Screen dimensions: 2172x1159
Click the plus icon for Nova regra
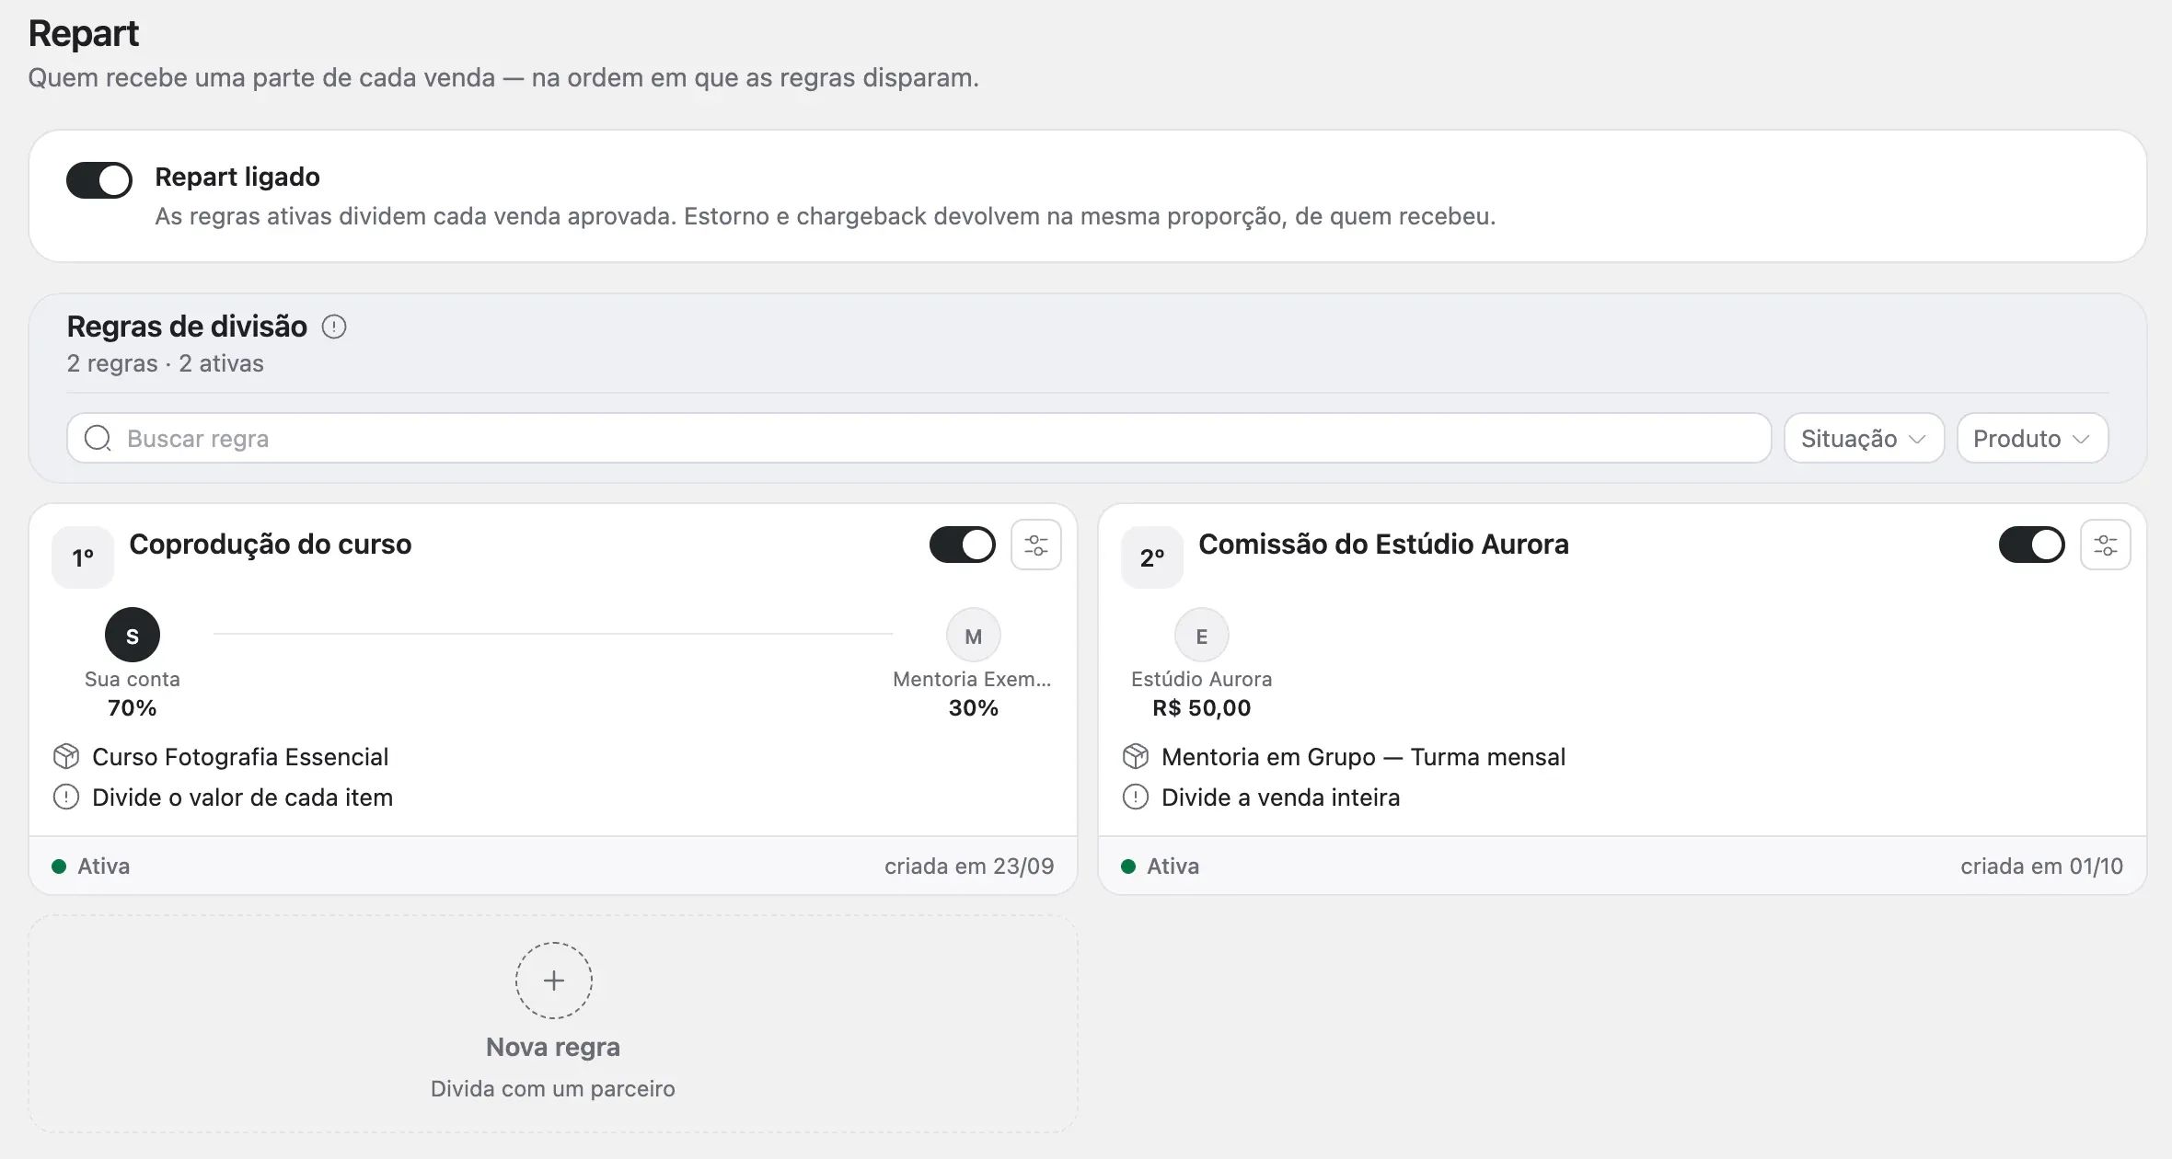coord(553,980)
